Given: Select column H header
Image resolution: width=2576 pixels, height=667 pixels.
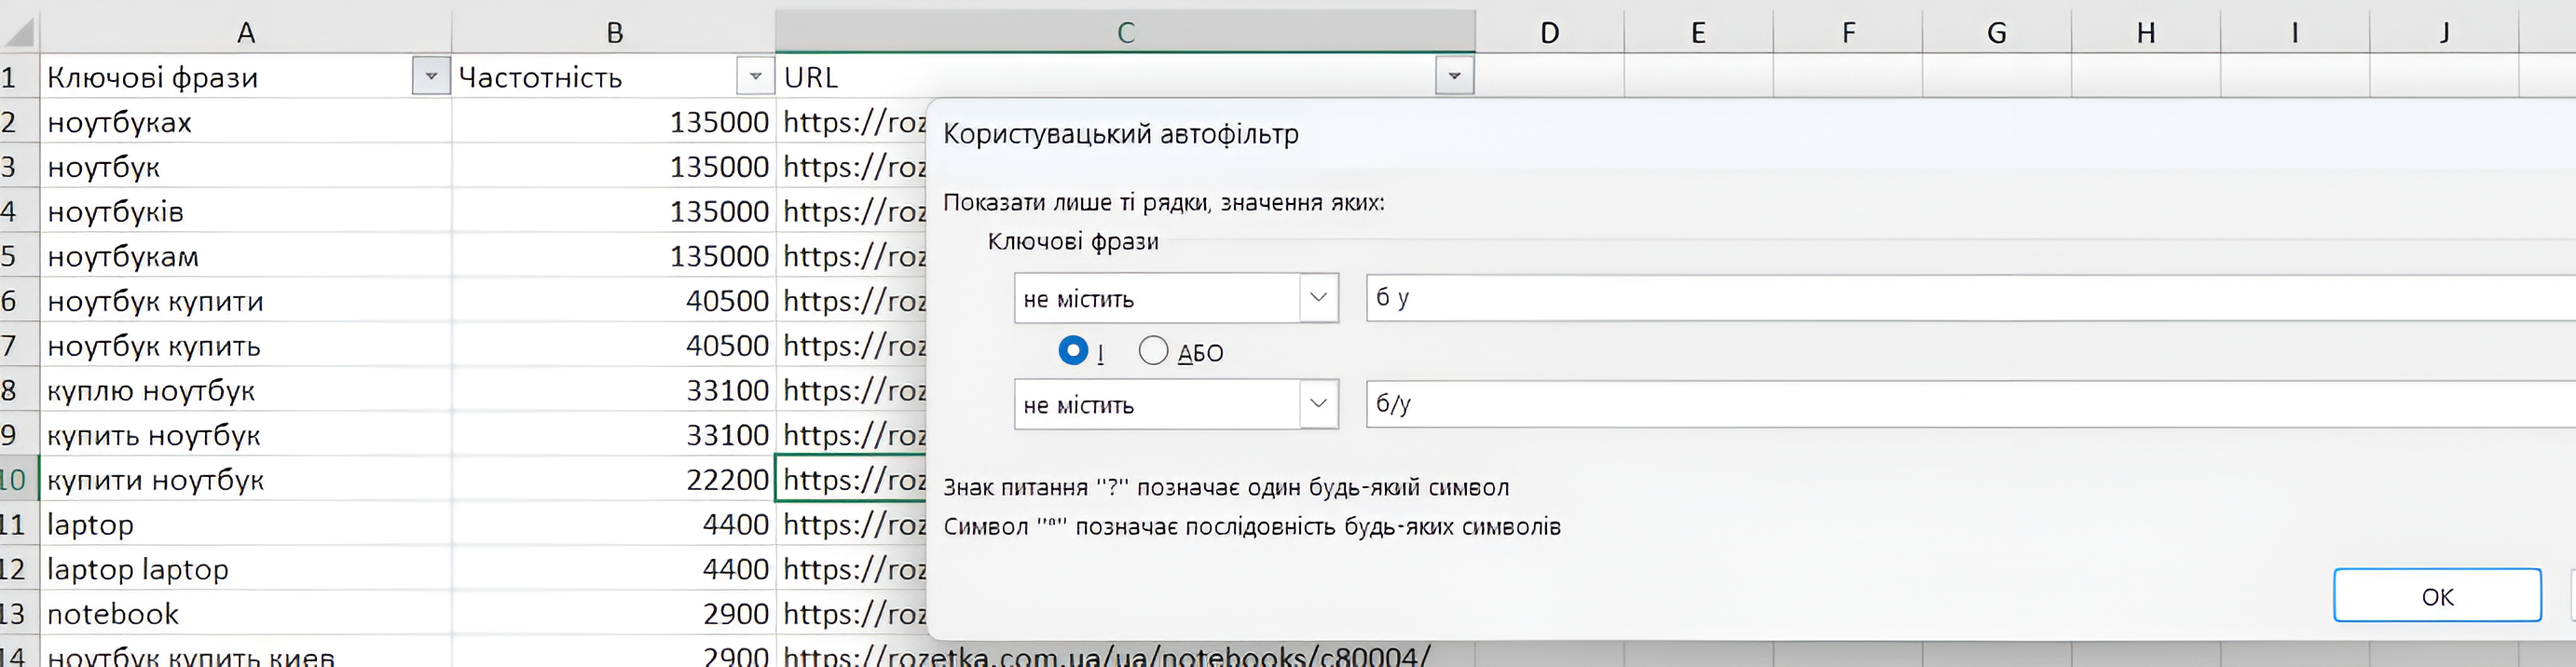Looking at the screenshot, I should (2146, 32).
